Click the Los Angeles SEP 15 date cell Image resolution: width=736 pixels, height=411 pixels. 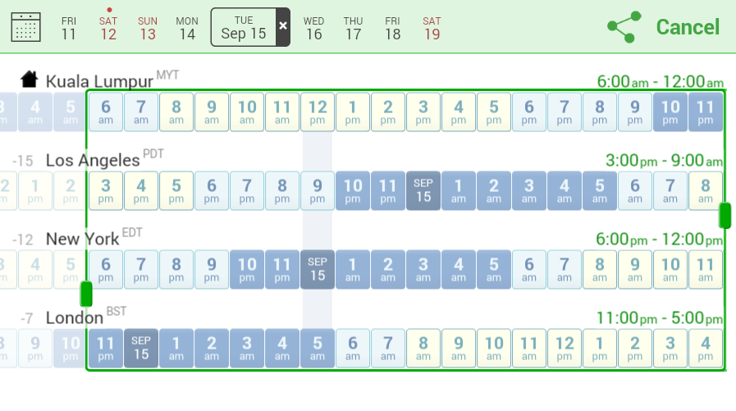click(423, 190)
